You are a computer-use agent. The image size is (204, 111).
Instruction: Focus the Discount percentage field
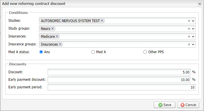(119, 72)
